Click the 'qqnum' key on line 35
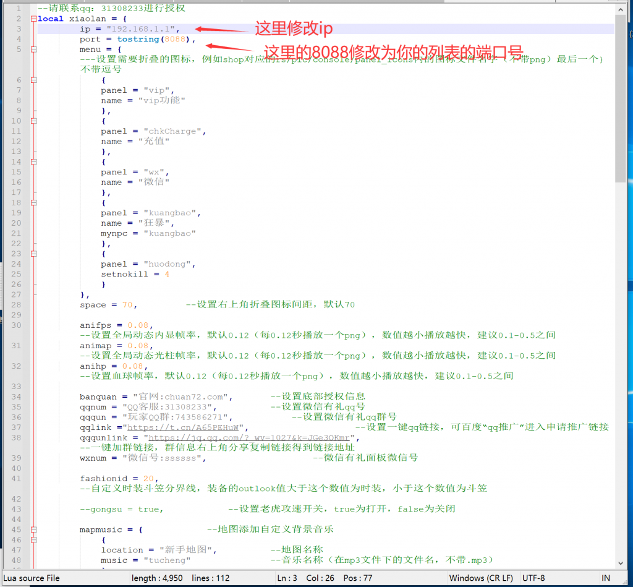Screen dimensions: 633x587 pyautogui.click(x=93, y=407)
